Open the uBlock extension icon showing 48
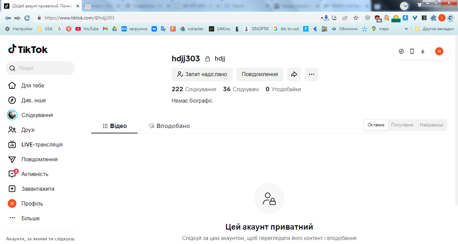This screenshot has width=458, height=244. [378, 18]
